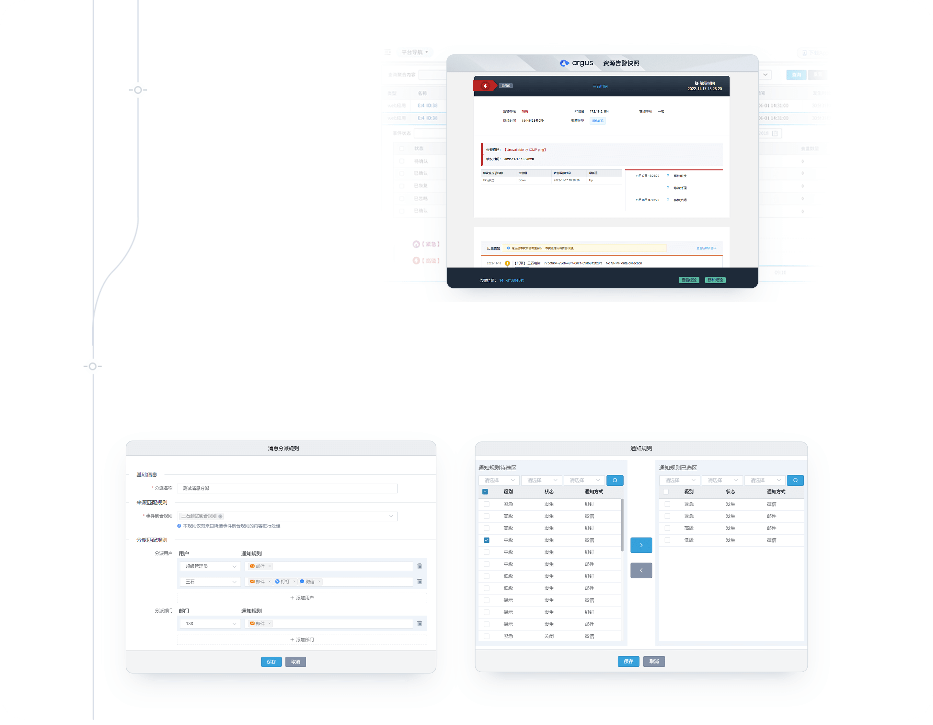Delete the 超级管理员 user row via its trash icon
Screen dimensions: 933x725
click(420, 566)
